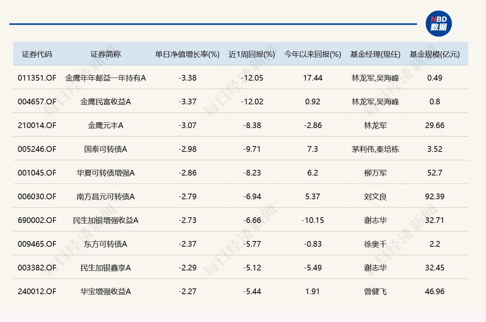Select code 210014.OF
The image size is (486, 322).
coord(37,125)
